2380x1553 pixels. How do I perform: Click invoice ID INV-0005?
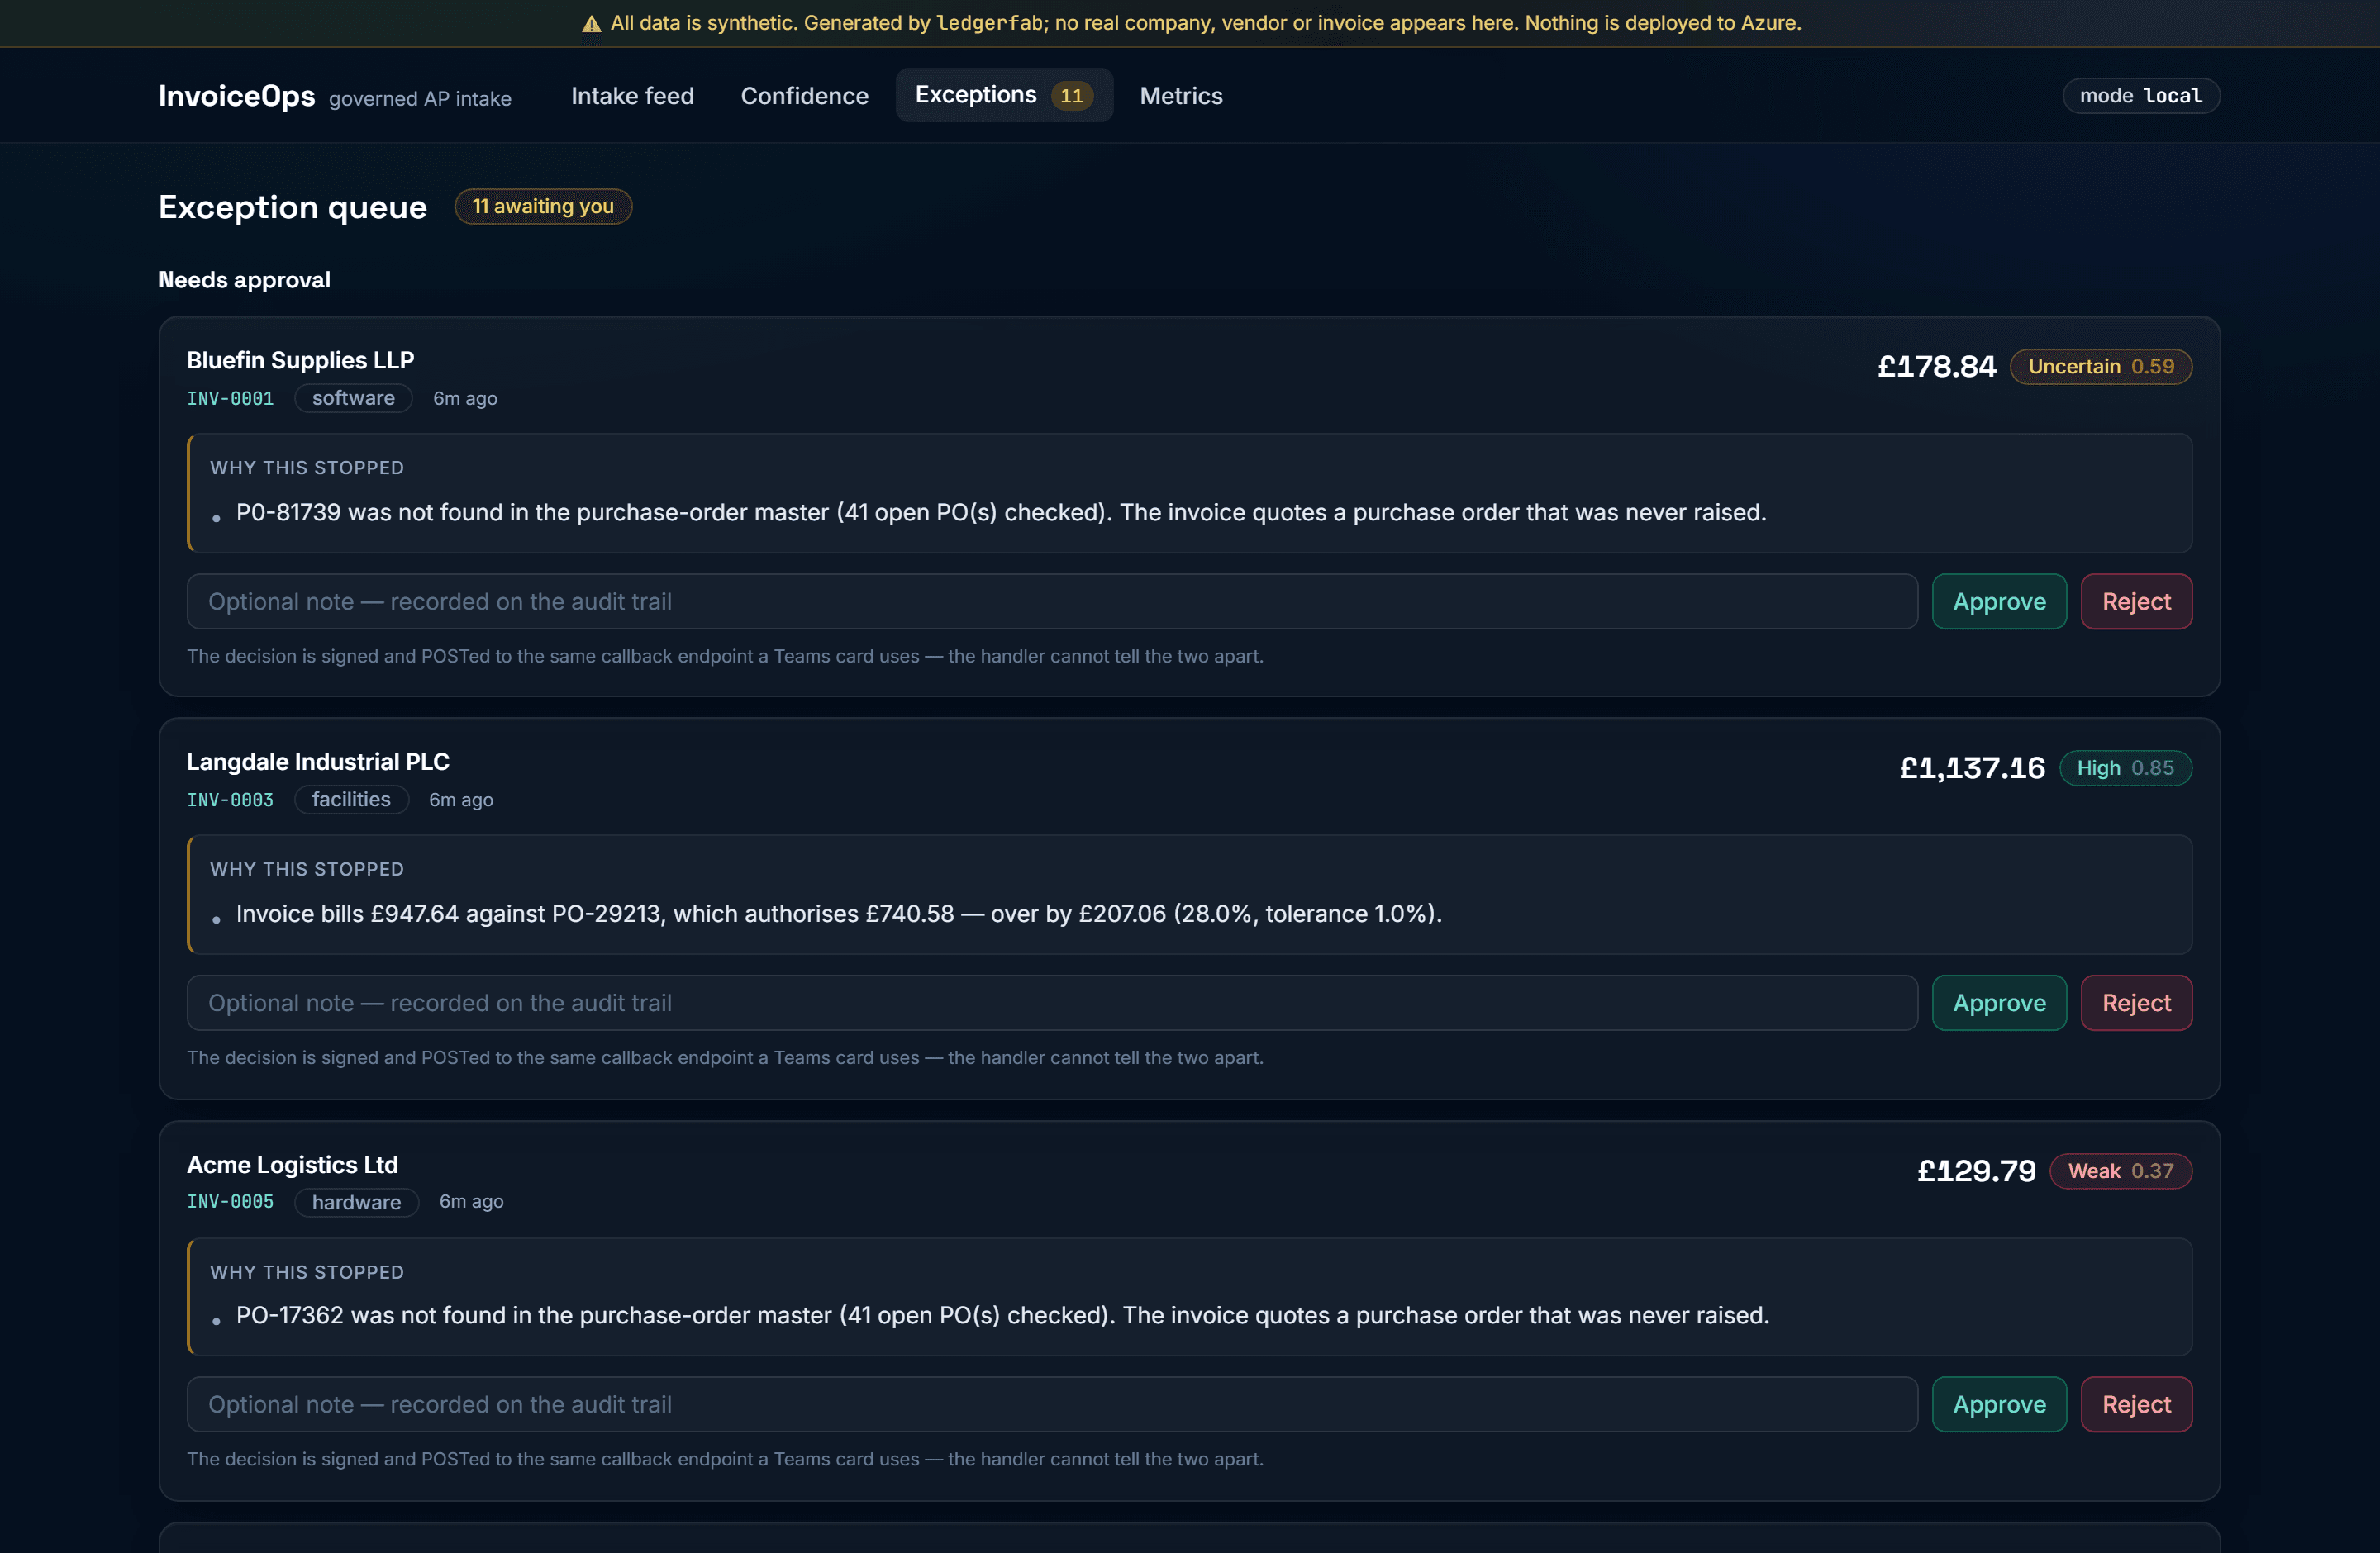230,1202
